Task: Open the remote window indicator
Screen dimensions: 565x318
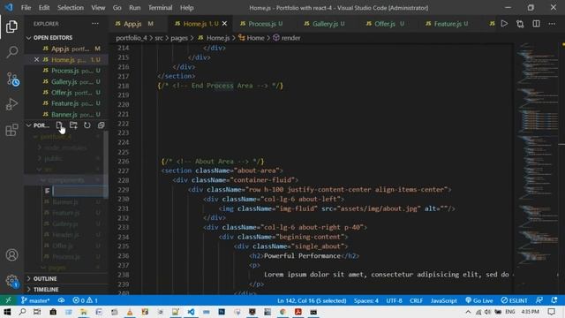Action: pyautogui.click(x=8, y=300)
